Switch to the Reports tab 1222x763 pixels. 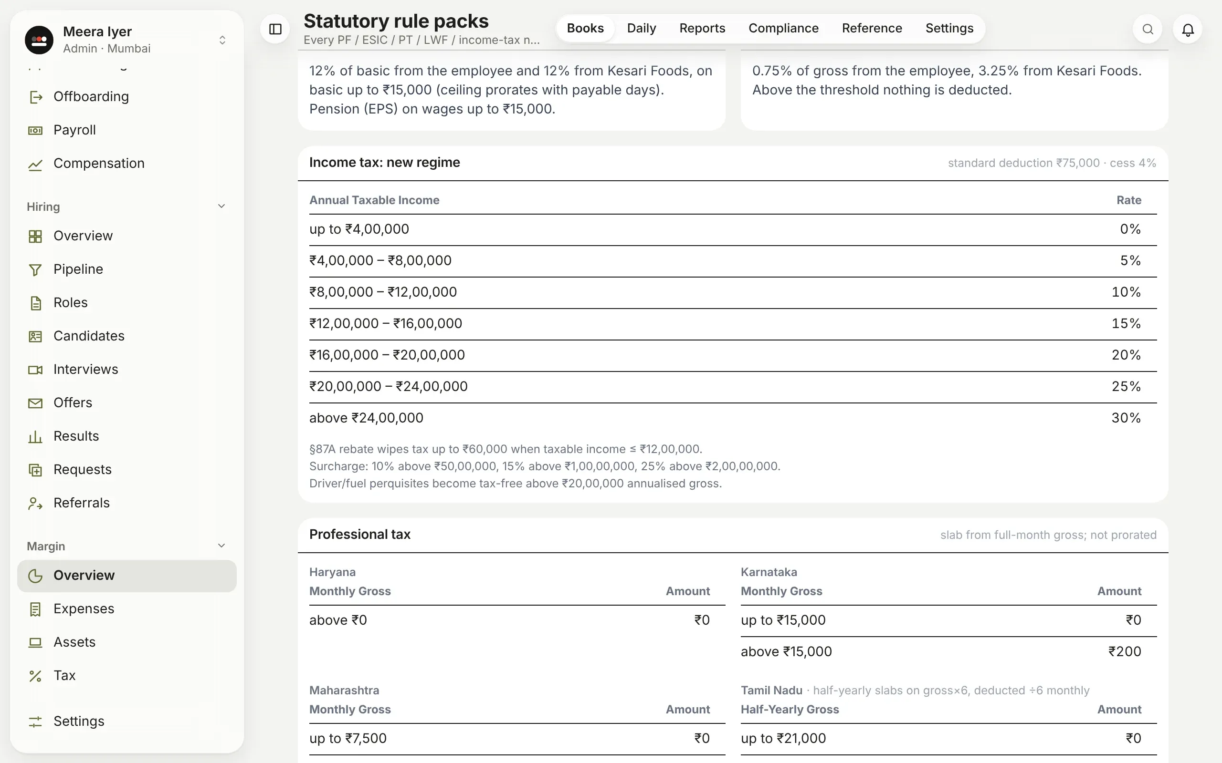[x=702, y=28]
